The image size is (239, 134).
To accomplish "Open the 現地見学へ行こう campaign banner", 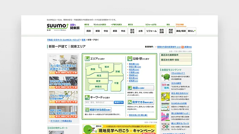I will [x=119, y=129].
